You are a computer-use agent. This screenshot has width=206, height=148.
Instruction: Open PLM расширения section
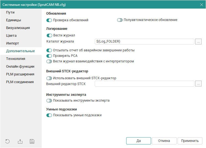[x=21, y=74]
